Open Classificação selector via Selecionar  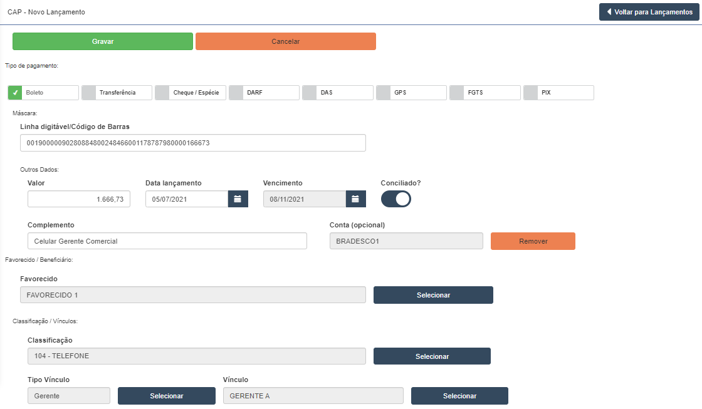coord(432,356)
